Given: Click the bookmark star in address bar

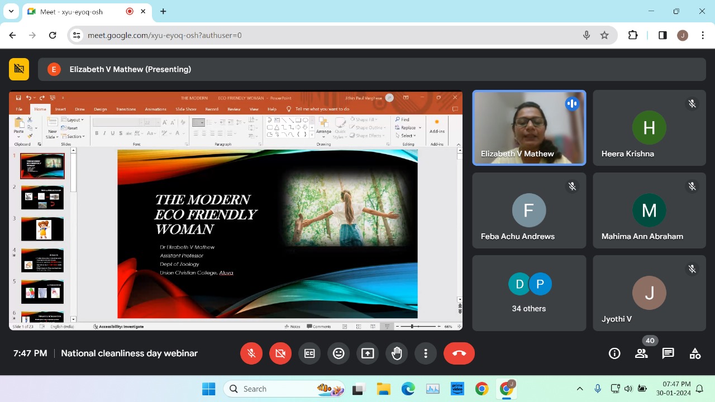Looking at the screenshot, I should [x=604, y=35].
